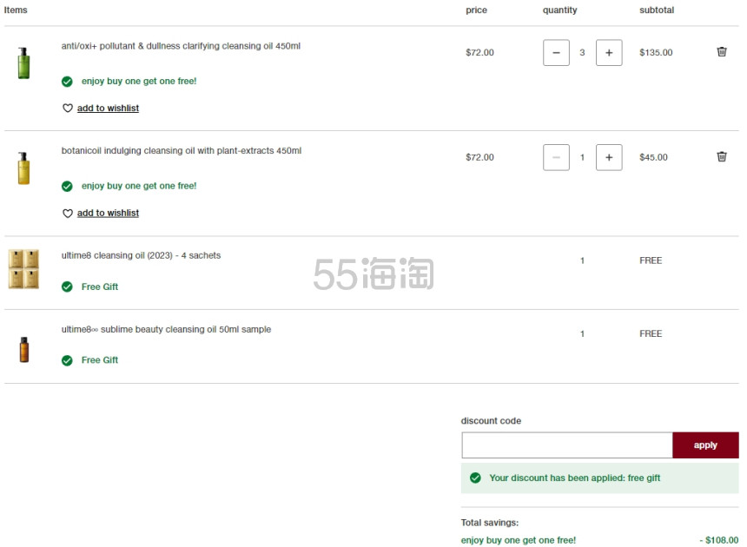Click the - $108.00 total savings amount
This screenshot has height=547, width=747.
(x=719, y=540)
